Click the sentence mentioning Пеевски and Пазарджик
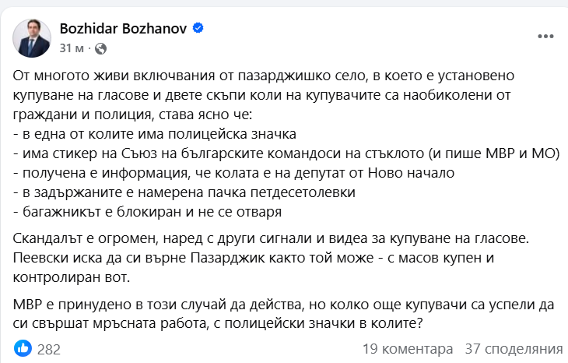The image size is (568, 363). tap(257, 257)
